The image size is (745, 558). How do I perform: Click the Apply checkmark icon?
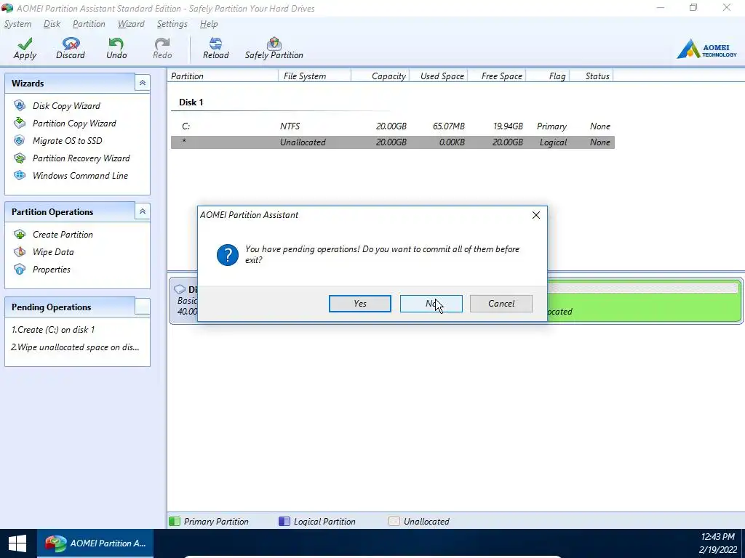pos(25,43)
